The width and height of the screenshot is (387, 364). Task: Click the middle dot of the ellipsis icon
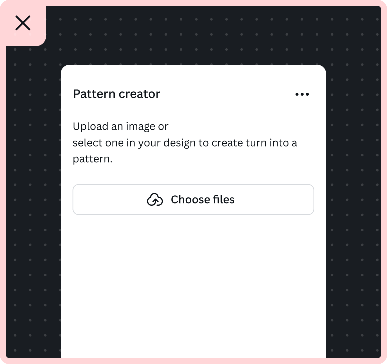tap(302, 94)
